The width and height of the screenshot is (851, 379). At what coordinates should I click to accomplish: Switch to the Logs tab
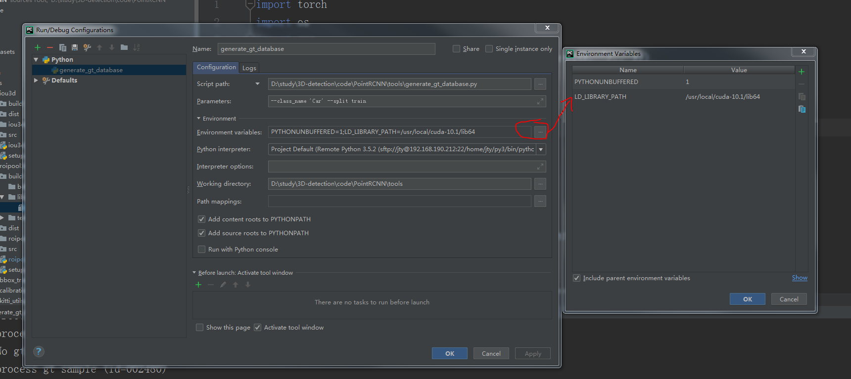[x=249, y=68]
